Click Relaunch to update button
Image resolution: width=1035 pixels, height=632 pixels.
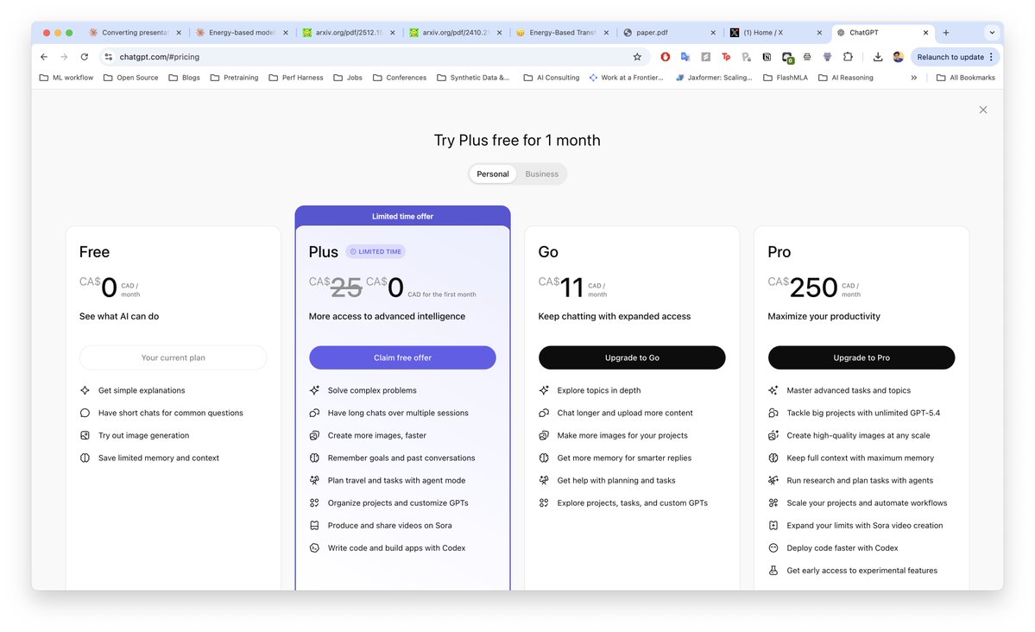[x=955, y=57]
